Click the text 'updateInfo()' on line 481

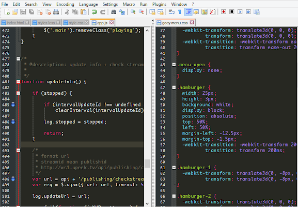coord(64,82)
